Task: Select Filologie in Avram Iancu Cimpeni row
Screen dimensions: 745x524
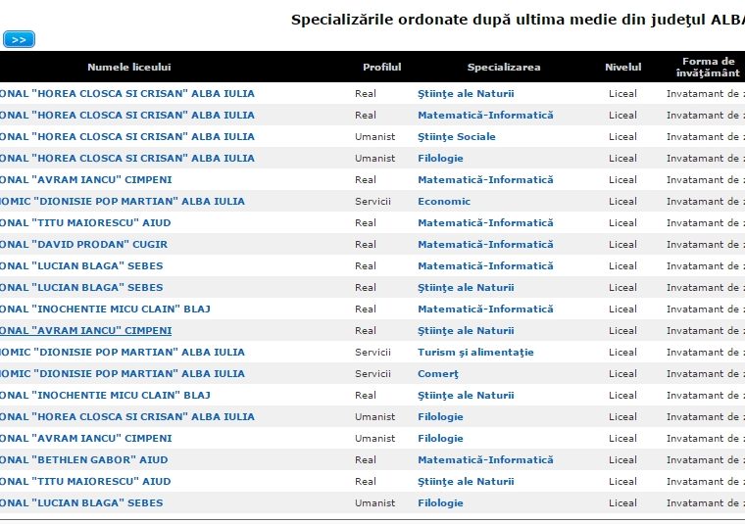Action: tap(440, 439)
